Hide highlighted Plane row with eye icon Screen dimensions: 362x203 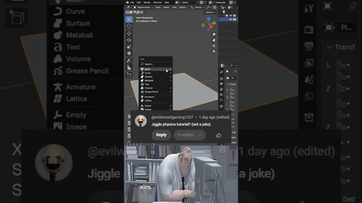point(230,19)
